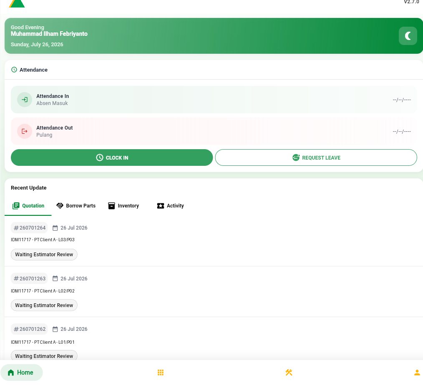Click the Attendance Out exit icon

pos(25,131)
